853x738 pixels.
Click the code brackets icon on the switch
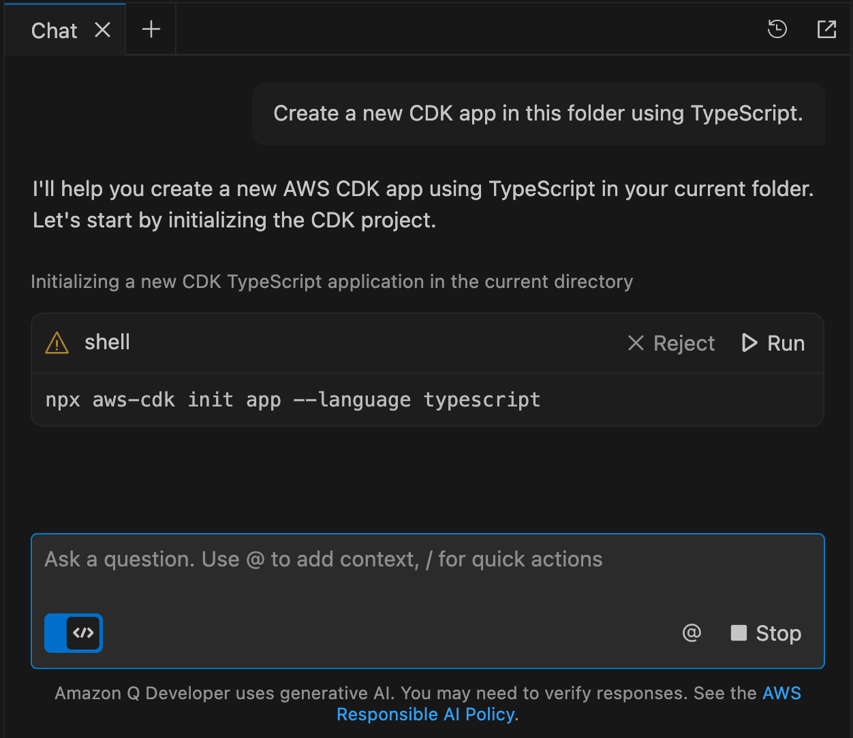coord(82,633)
